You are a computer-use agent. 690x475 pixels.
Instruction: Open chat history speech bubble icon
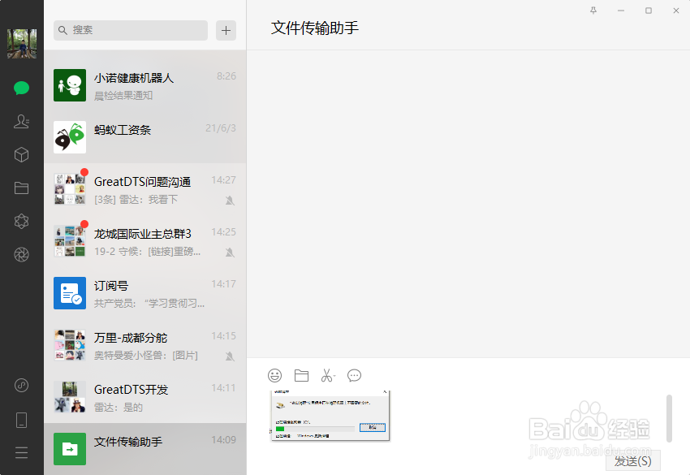354,375
